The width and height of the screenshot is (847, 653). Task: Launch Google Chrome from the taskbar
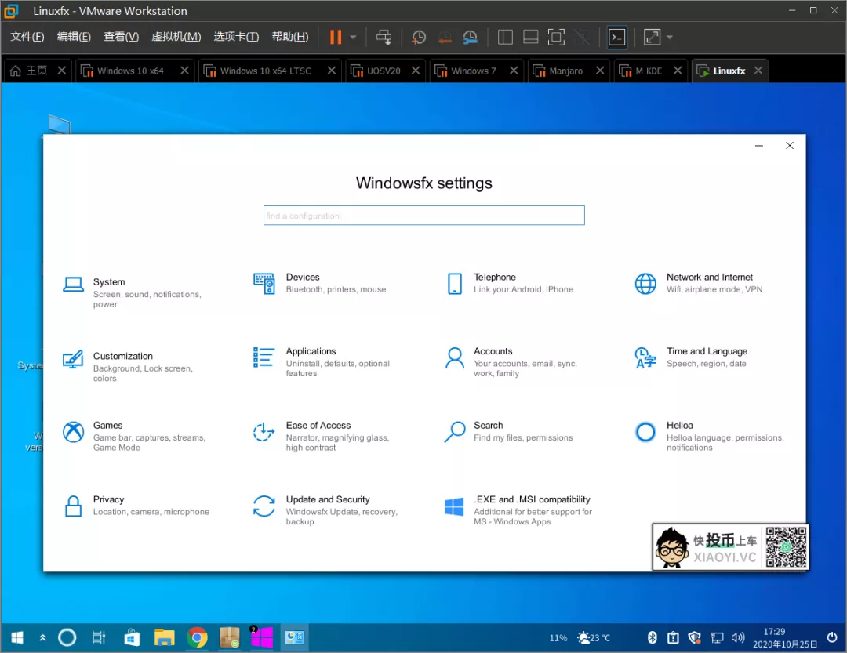point(197,637)
